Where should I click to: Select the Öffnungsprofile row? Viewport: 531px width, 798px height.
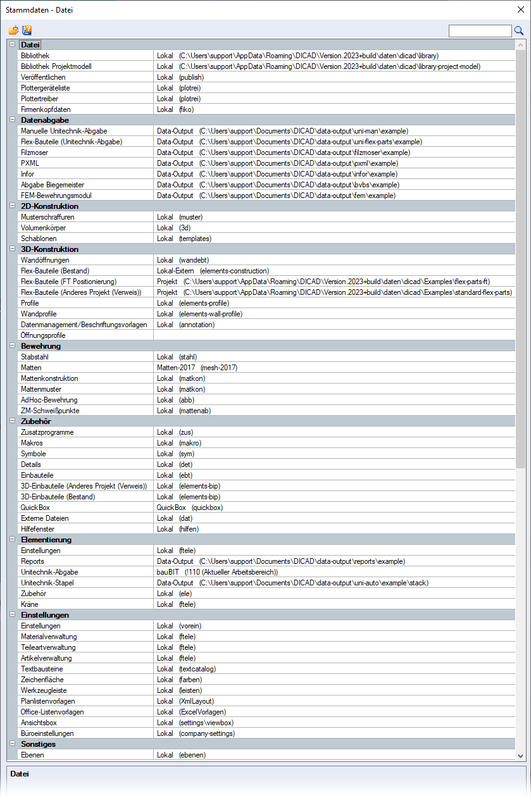click(266, 335)
